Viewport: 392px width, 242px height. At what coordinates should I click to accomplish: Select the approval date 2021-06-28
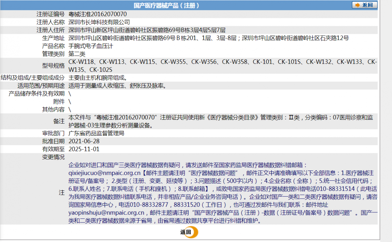point(84,141)
